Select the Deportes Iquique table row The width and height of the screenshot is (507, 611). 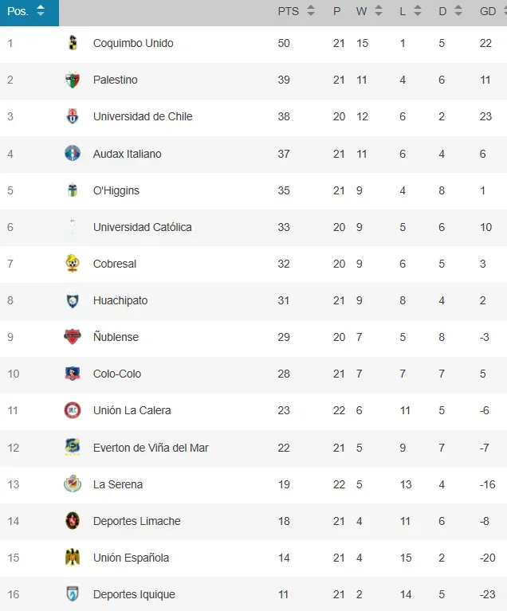(x=253, y=594)
